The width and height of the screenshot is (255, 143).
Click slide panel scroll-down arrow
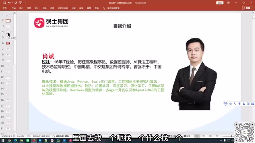(15, 133)
